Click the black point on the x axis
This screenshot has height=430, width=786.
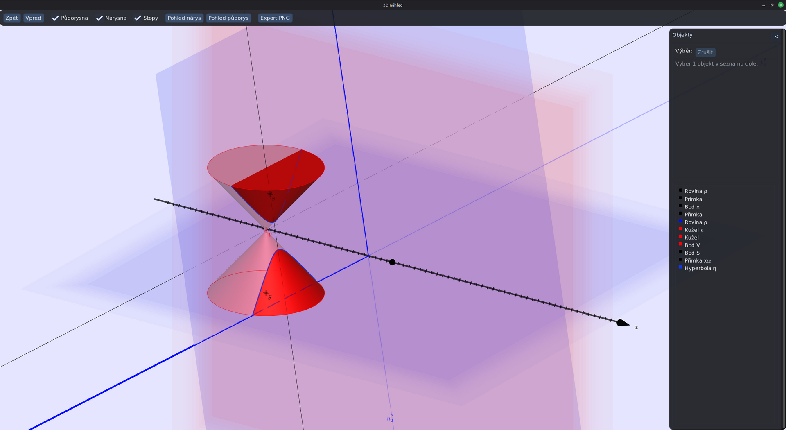(x=392, y=262)
